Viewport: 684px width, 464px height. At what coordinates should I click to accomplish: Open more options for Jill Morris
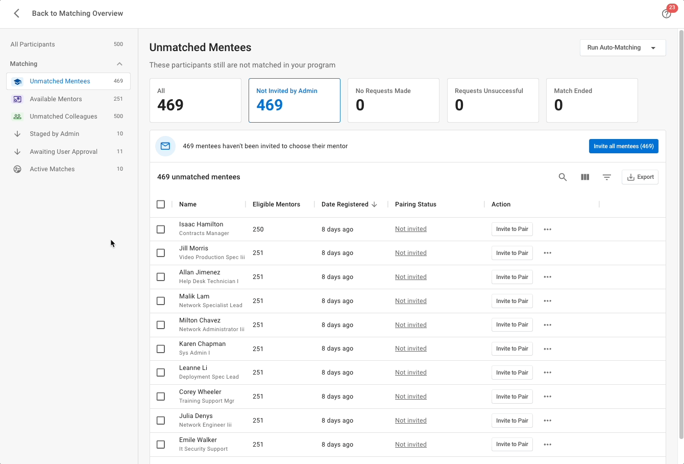pos(548,253)
